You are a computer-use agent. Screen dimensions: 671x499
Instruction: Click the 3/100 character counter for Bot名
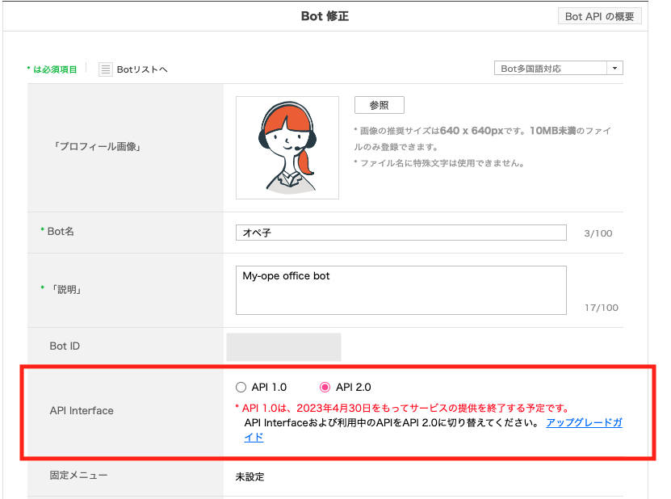pos(598,233)
